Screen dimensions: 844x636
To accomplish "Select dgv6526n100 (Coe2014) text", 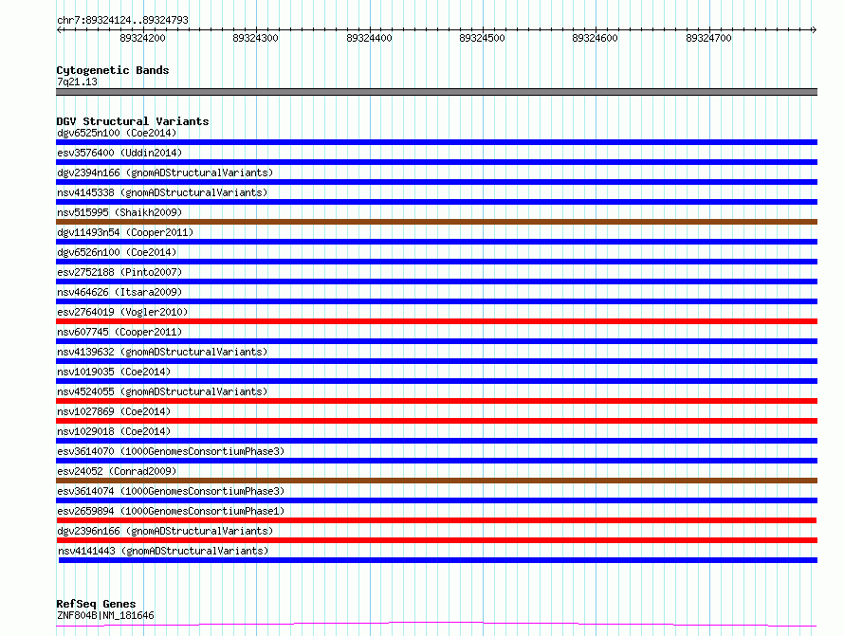I will pos(117,252).
